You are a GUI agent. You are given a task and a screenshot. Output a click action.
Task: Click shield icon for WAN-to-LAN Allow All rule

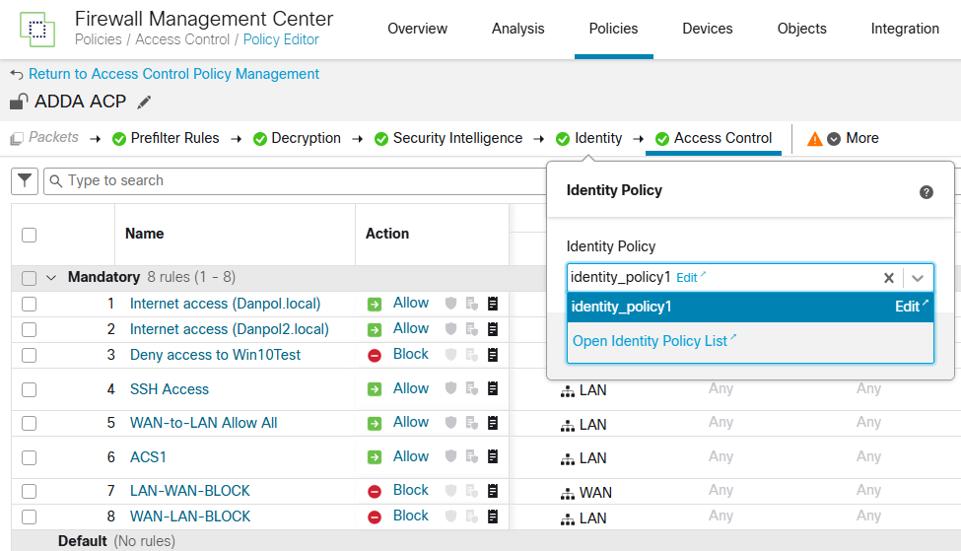tap(451, 422)
